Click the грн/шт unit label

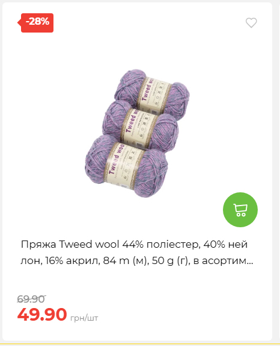coord(84,318)
